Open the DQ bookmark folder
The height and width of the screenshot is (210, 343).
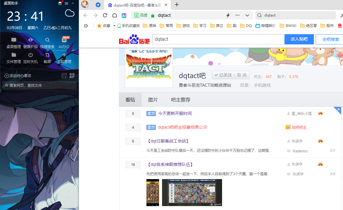pyautogui.click(x=246, y=26)
